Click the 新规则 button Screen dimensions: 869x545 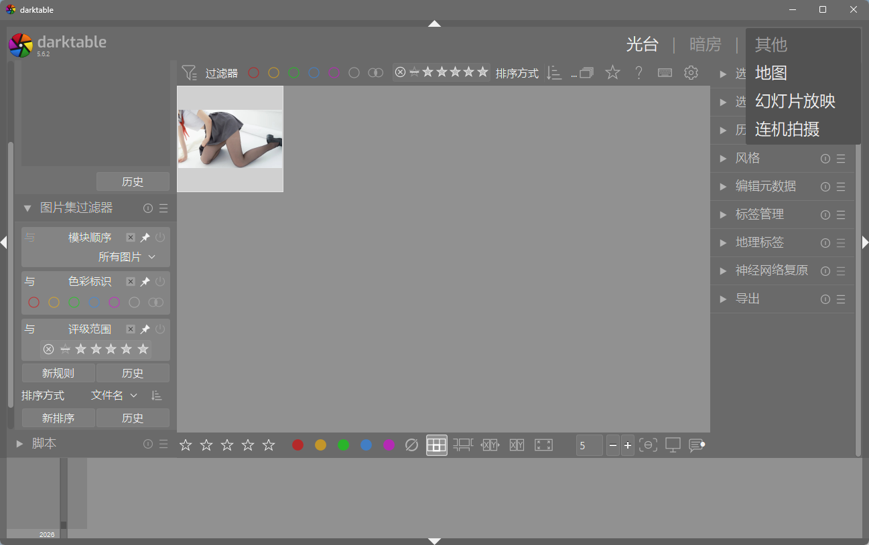[58, 374]
